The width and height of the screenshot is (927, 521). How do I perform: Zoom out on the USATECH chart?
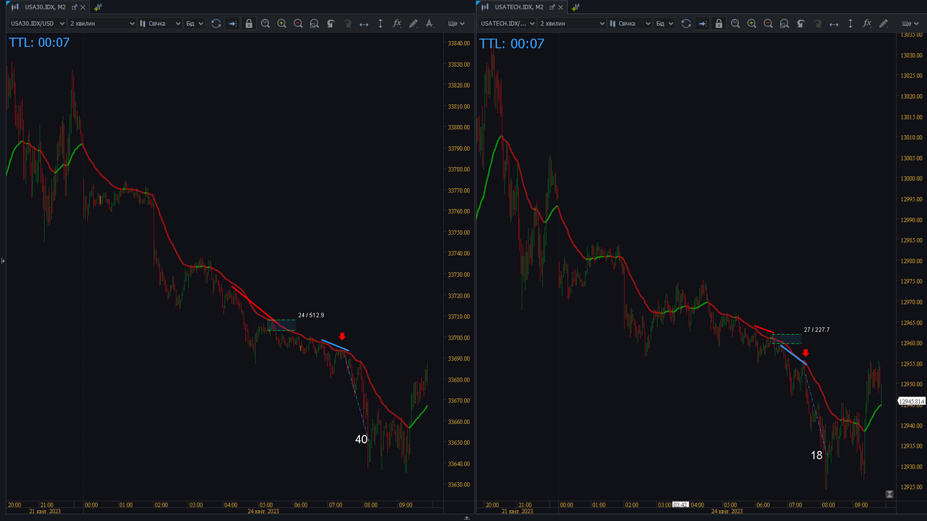tap(768, 24)
